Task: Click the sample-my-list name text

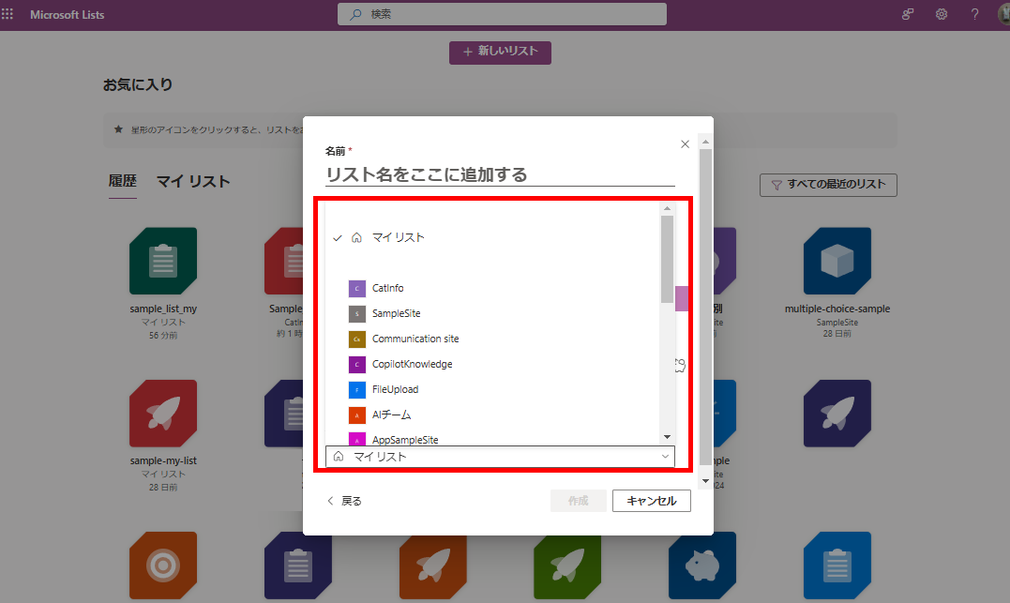Action: pos(163,460)
